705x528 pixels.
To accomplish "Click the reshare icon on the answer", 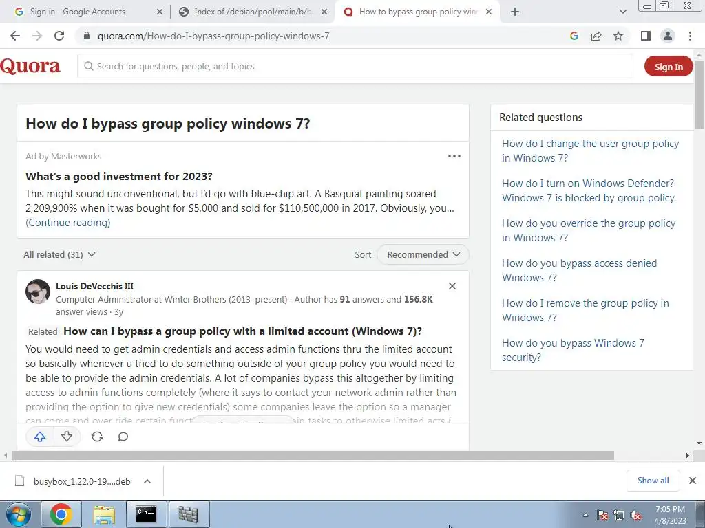I will click(x=97, y=437).
